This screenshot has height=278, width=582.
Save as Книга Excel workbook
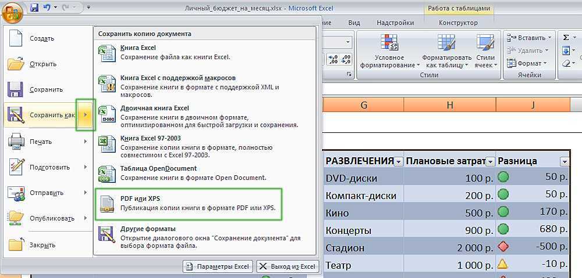[x=205, y=53]
